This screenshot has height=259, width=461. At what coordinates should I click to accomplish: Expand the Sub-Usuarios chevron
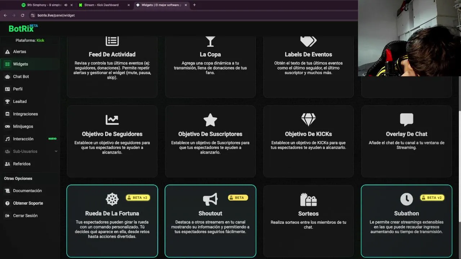point(56,151)
